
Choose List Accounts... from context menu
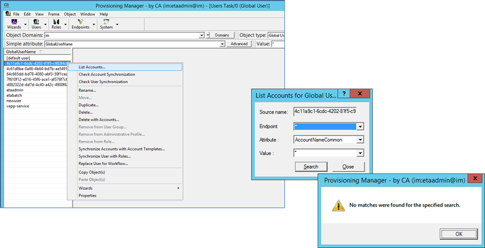(125, 67)
